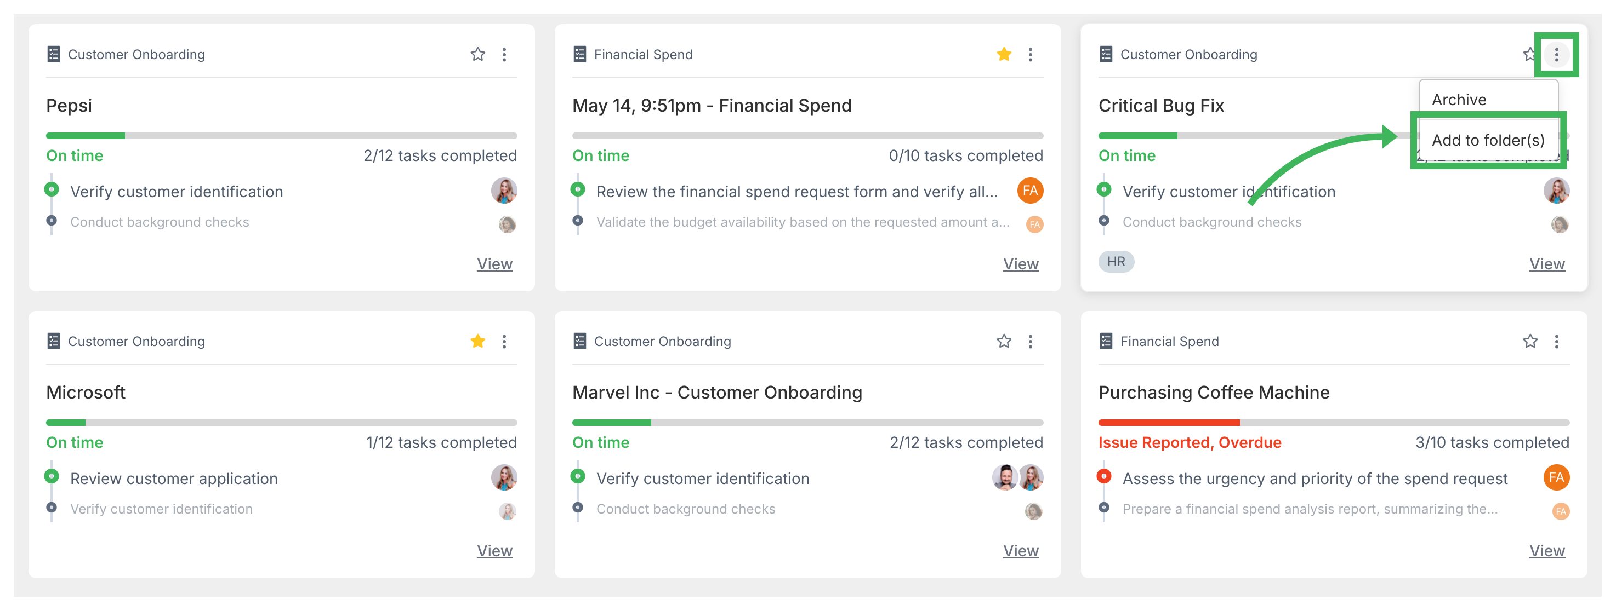Click assignee avatar for Critical Bug Fix Conduct background checks

(x=1560, y=224)
